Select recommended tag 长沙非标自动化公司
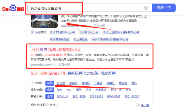The width and height of the screenshot is (182, 109). 62,32
